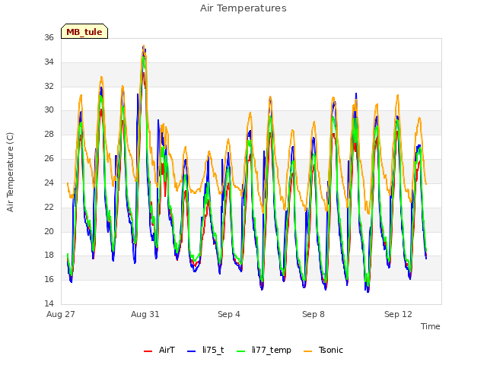Click the Aug 27 date tick label

pyautogui.click(x=61, y=314)
